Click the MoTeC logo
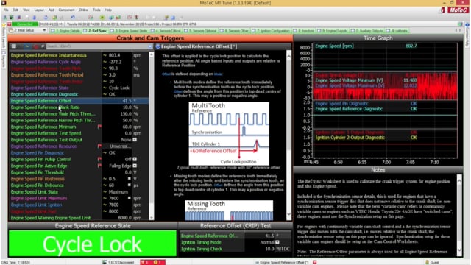The width and height of the screenshot is (471, 265). [x=458, y=10]
